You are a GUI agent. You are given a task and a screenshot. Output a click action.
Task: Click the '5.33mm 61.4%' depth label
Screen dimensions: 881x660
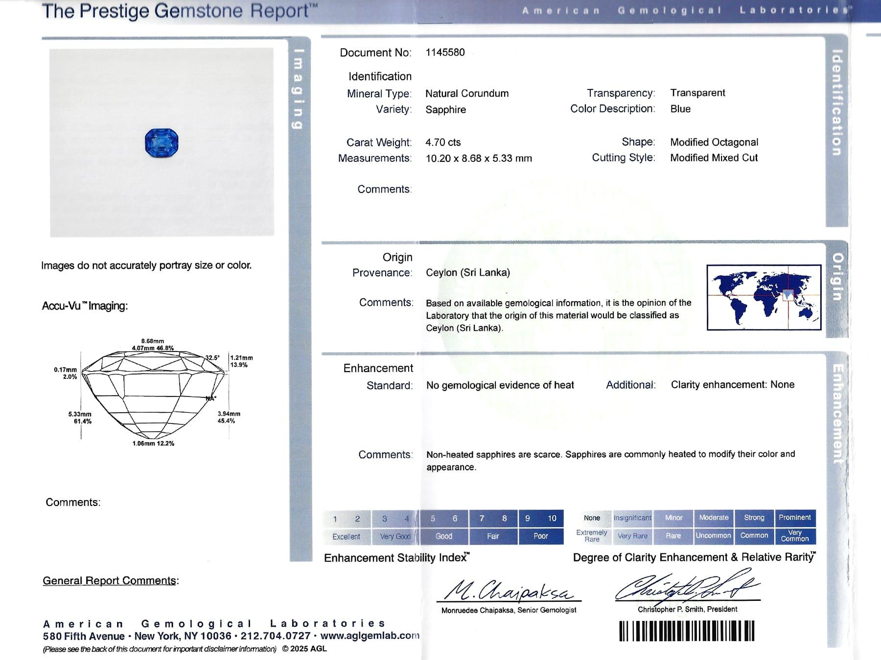(80, 418)
